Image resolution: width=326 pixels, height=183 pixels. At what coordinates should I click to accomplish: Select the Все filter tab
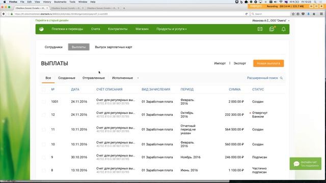tap(48, 78)
